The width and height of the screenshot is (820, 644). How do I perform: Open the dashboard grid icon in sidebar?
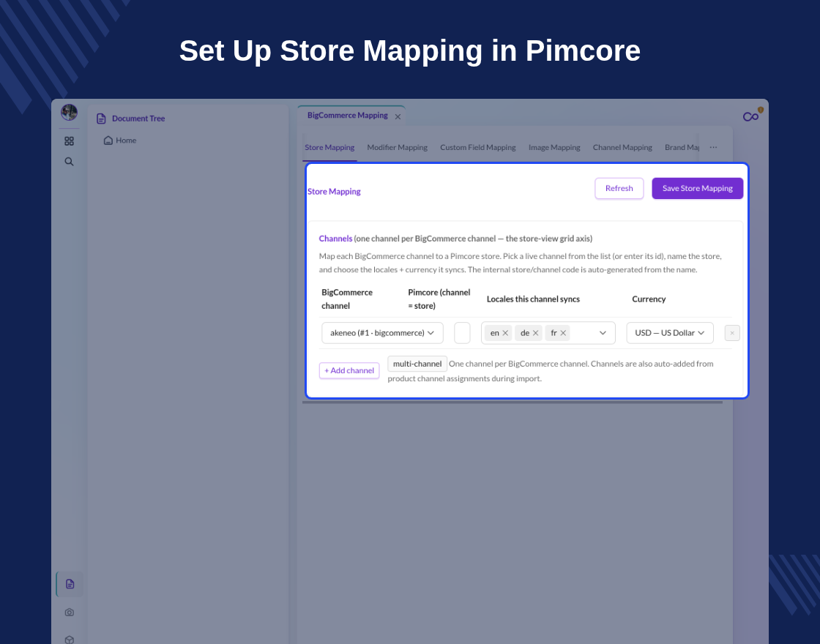(x=69, y=141)
